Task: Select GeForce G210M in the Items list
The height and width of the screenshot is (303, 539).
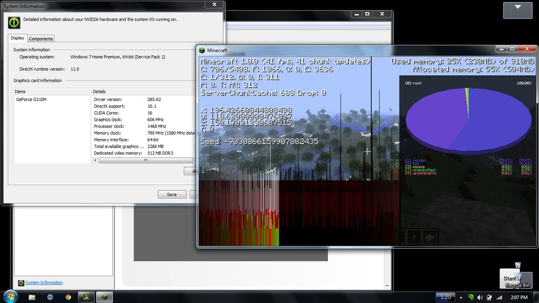Action: pos(32,99)
